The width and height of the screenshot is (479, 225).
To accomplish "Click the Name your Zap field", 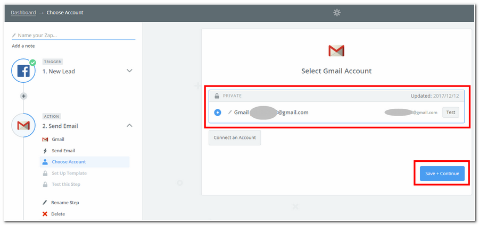I will (73, 36).
